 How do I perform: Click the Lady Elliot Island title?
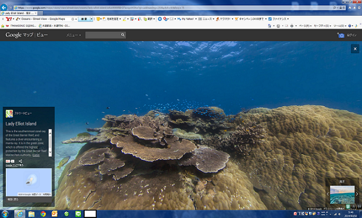point(21,124)
